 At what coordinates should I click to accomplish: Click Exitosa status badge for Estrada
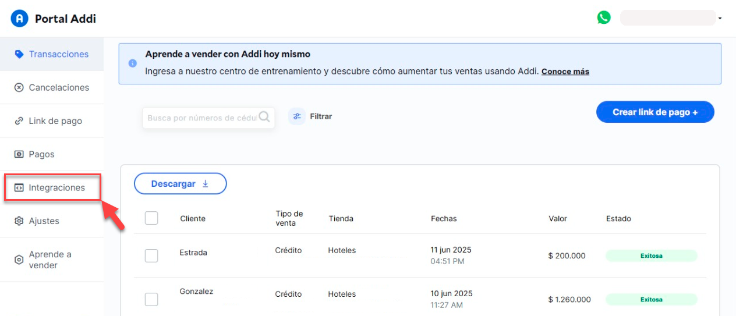point(651,255)
